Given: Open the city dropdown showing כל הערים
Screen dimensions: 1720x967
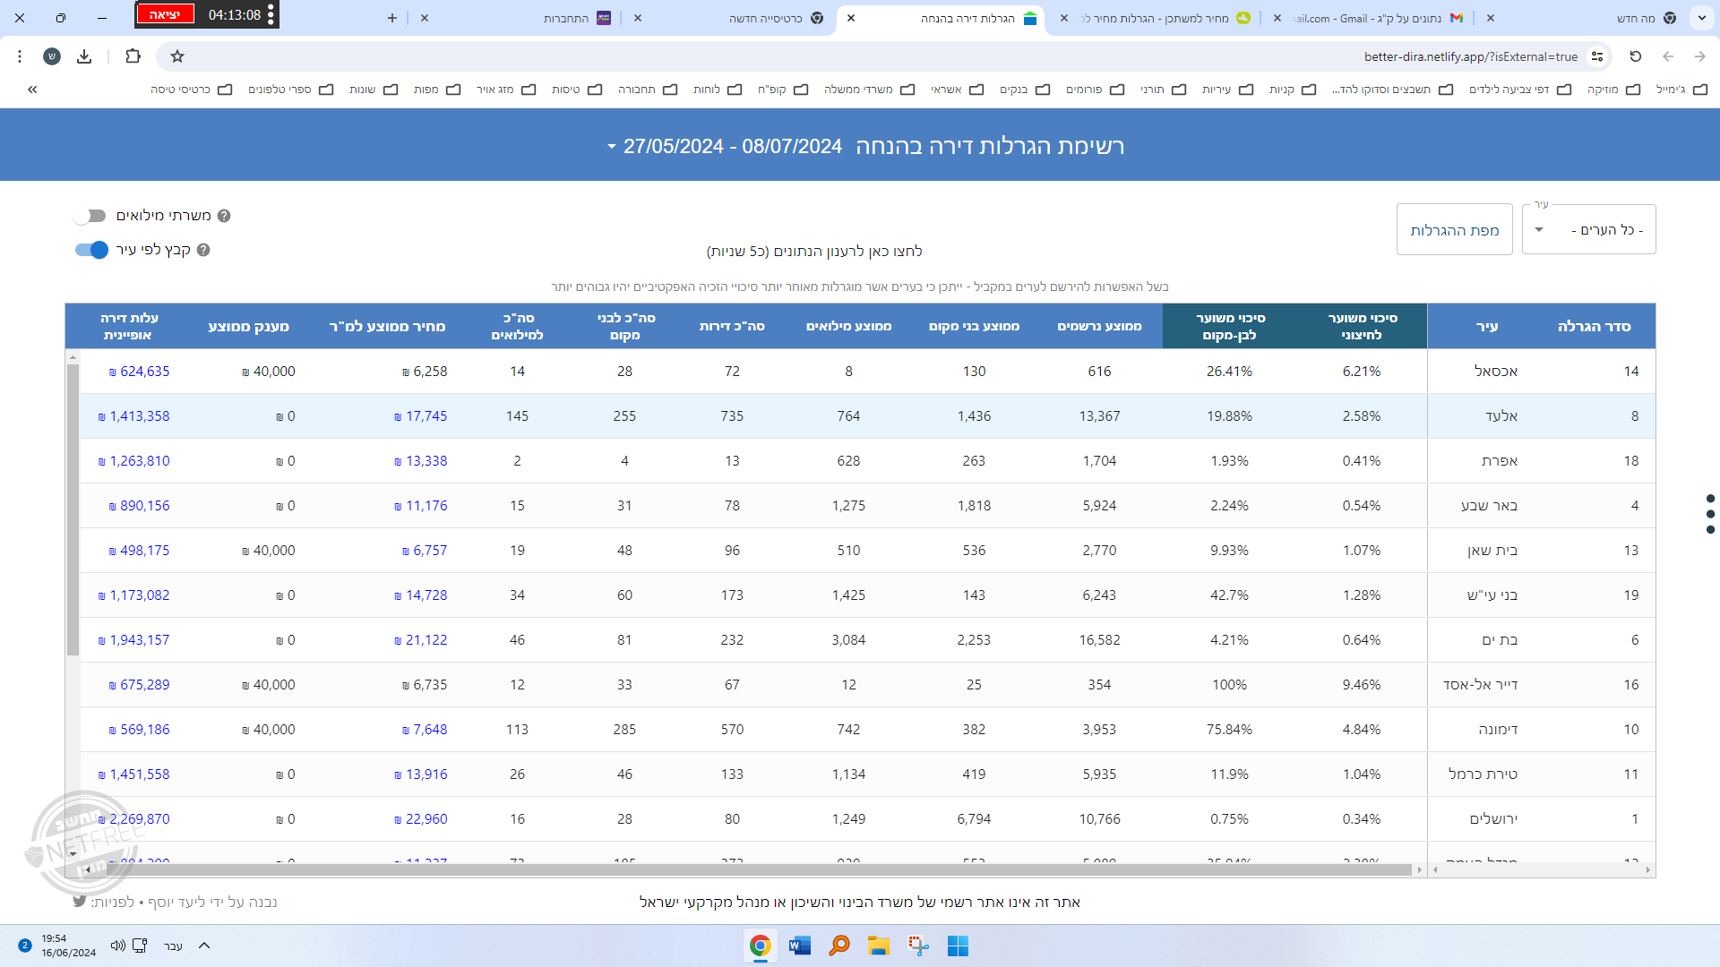Looking at the screenshot, I should [x=1588, y=230].
